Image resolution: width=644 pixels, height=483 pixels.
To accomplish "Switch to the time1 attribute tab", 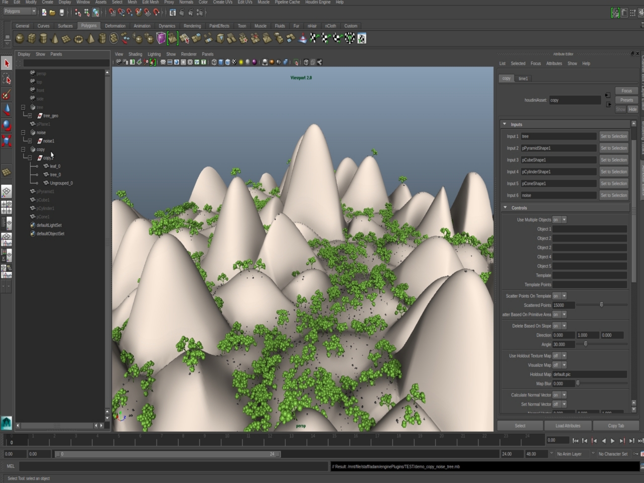I will point(523,78).
